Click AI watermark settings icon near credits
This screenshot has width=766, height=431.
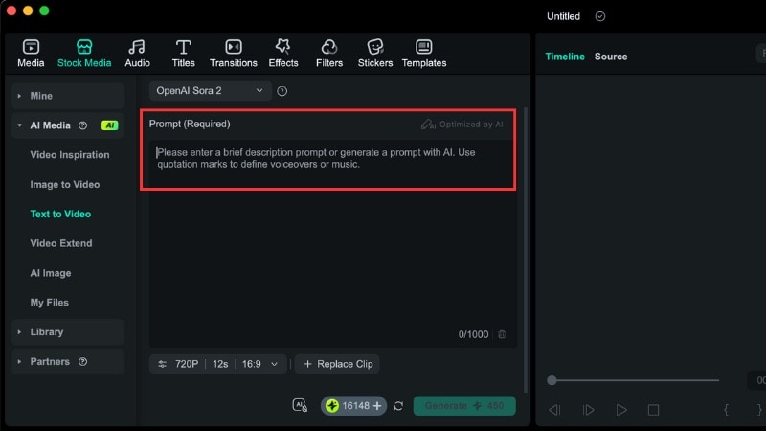pyautogui.click(x=300, y=405)
